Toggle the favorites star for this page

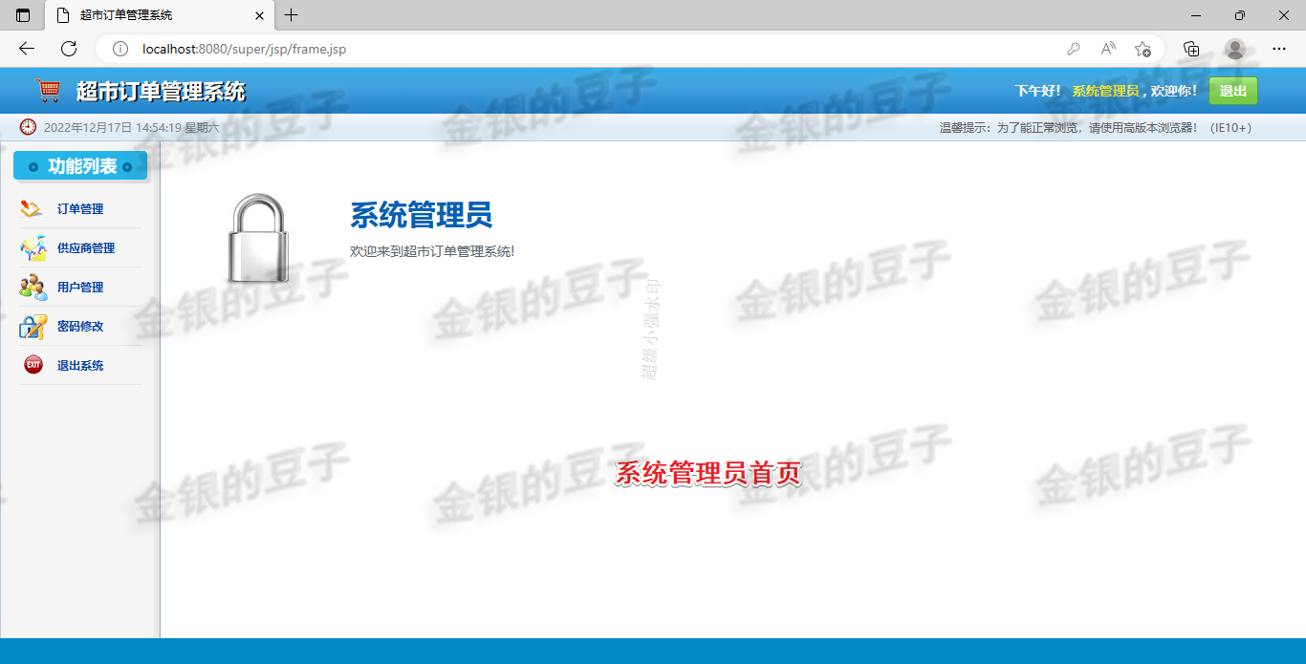pos(1143,48)
